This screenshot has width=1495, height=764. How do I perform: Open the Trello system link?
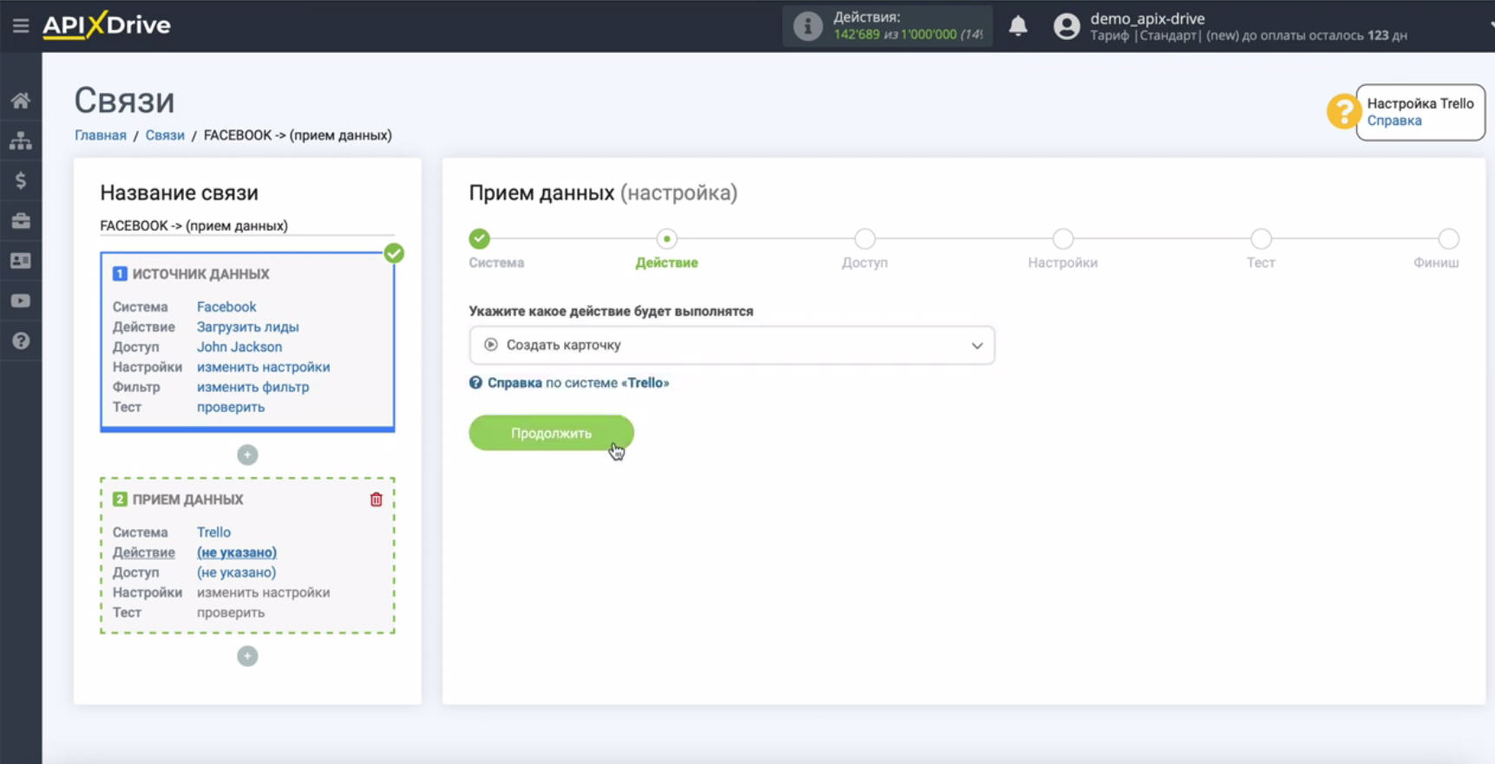coord(213,532)
